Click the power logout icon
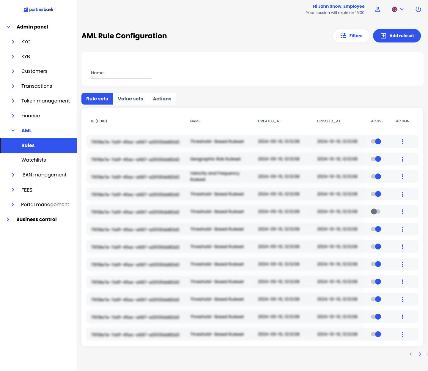 (x=418, y=9)
